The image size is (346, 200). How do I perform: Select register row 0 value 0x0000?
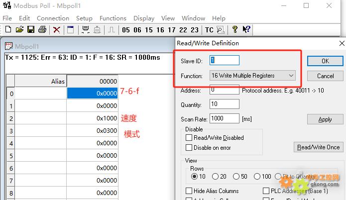pyautogui.click(x=93, y=93)
